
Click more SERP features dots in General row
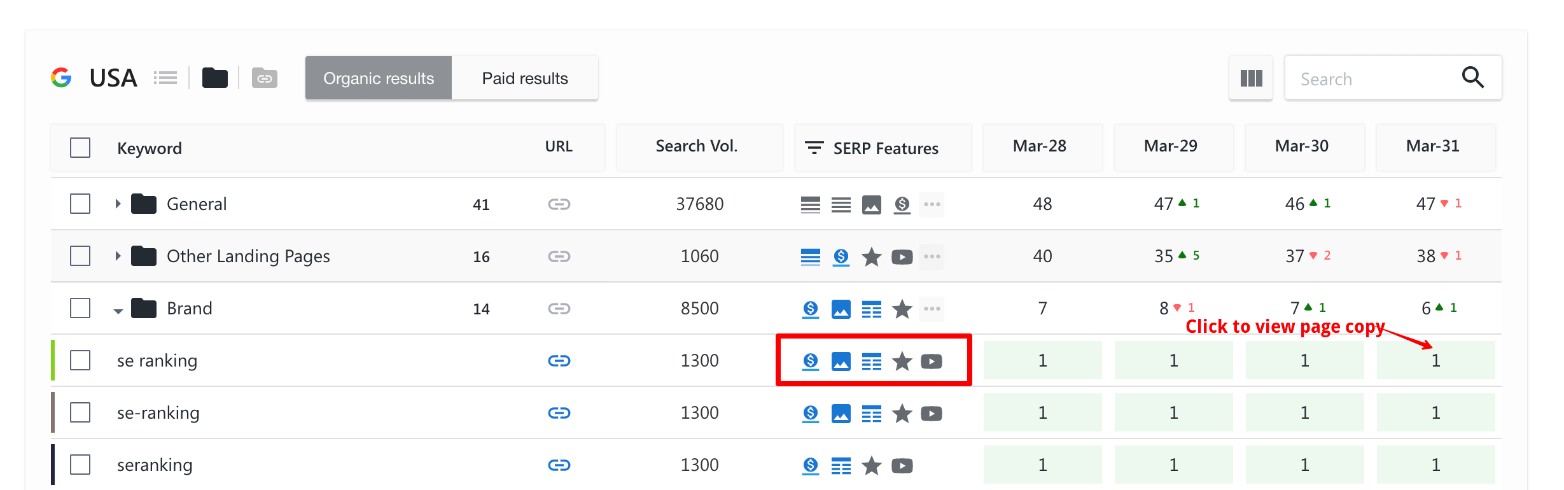coord(932,204)
